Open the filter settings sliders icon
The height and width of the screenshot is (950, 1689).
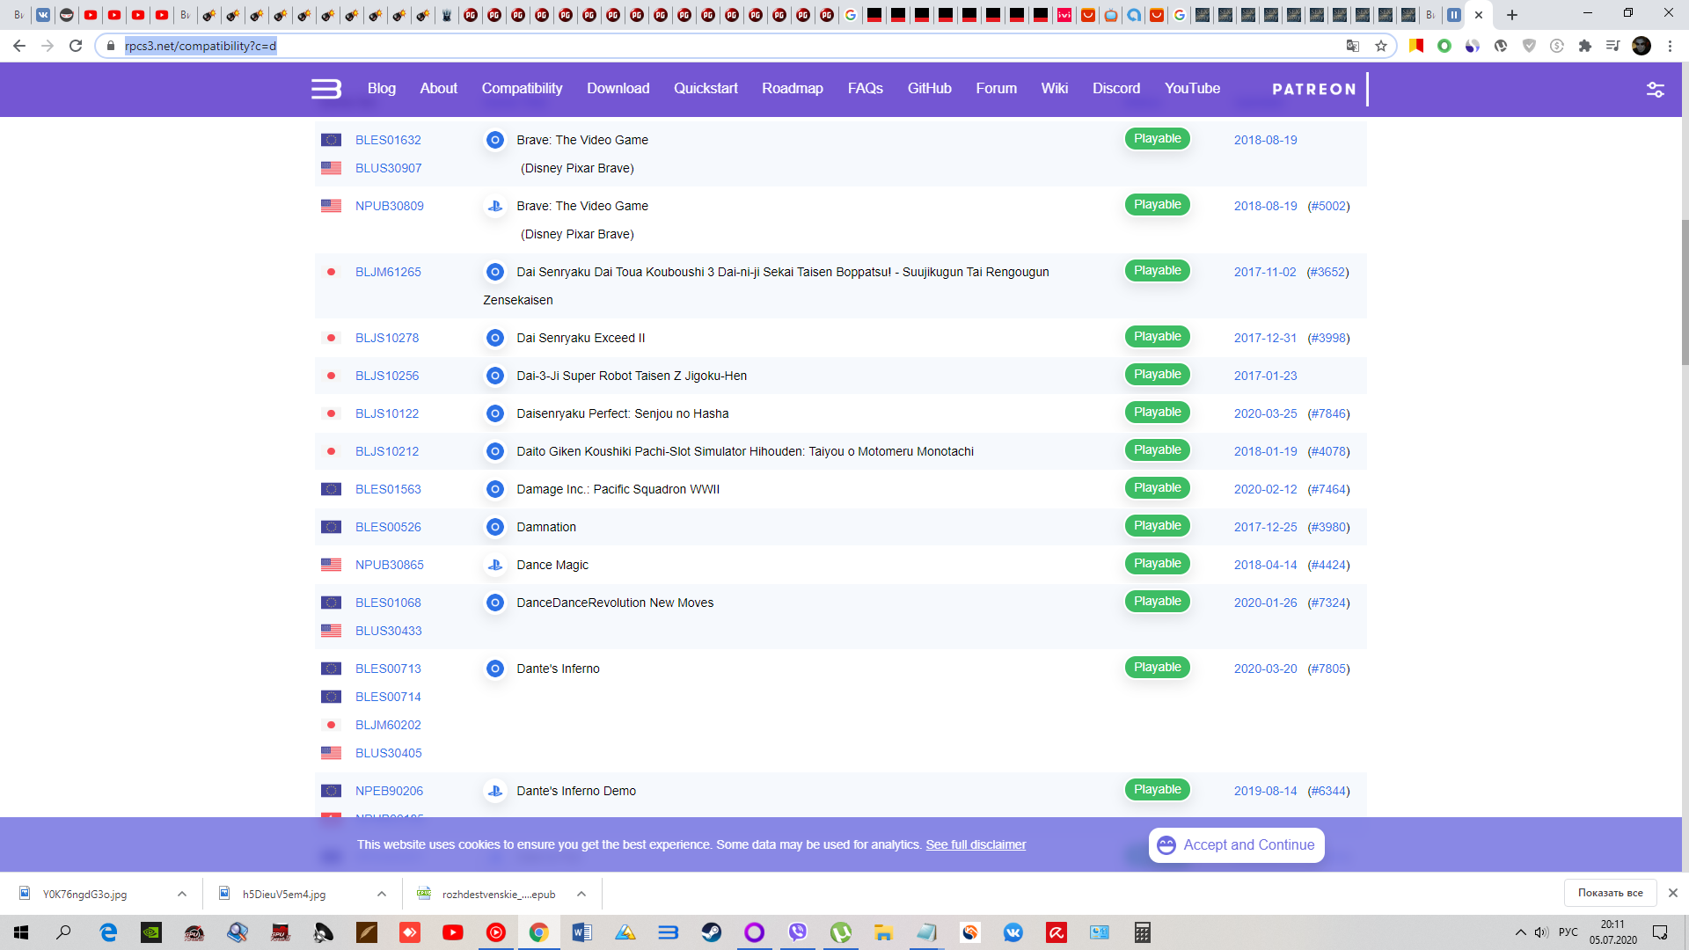[x=1655, y=89]
